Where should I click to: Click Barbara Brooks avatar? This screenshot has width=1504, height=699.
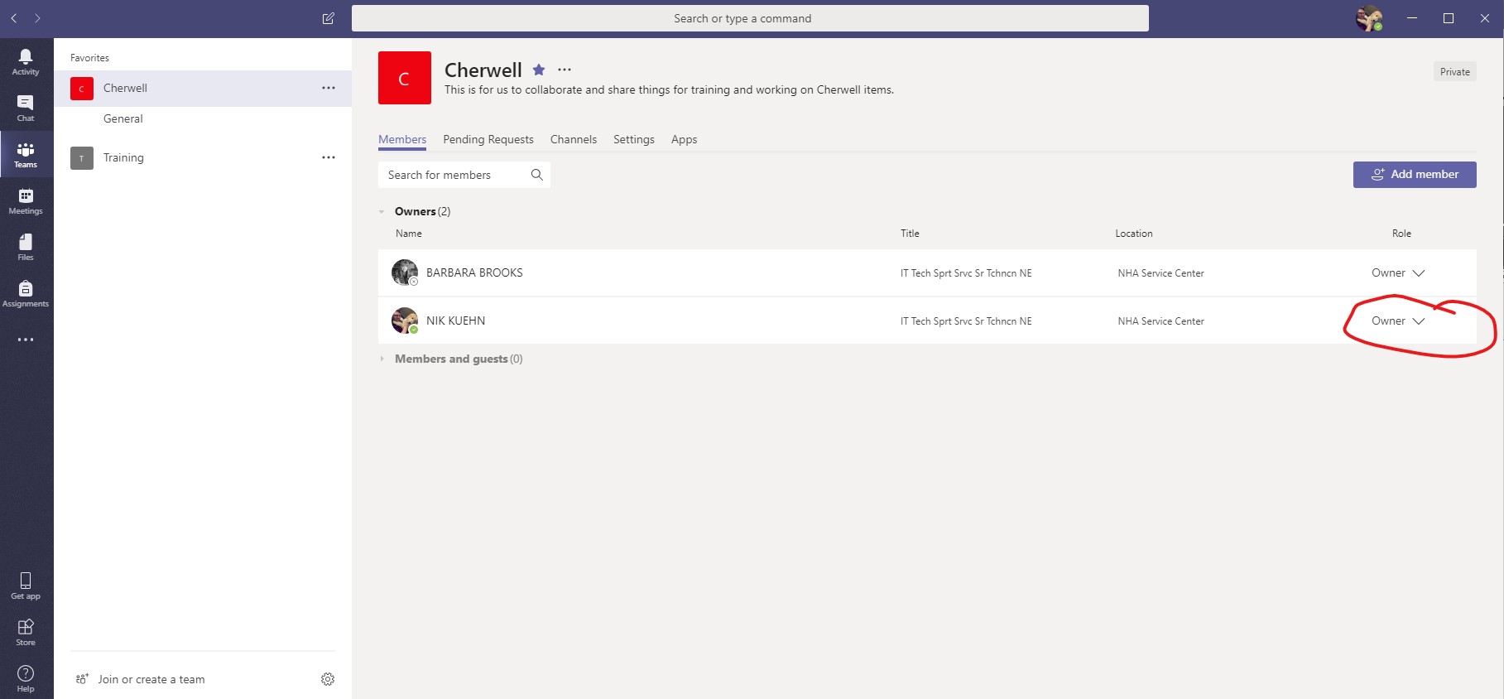405,272
